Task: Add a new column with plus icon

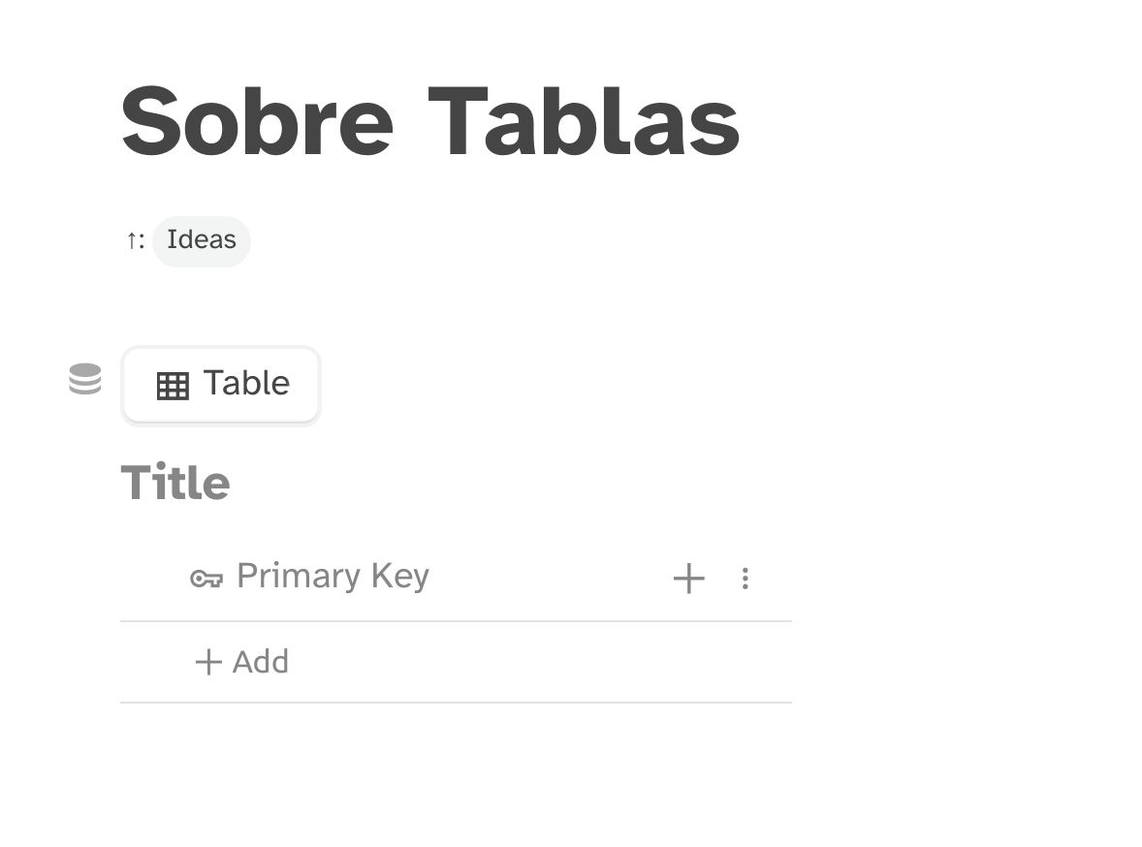Action: click(688, 579)
